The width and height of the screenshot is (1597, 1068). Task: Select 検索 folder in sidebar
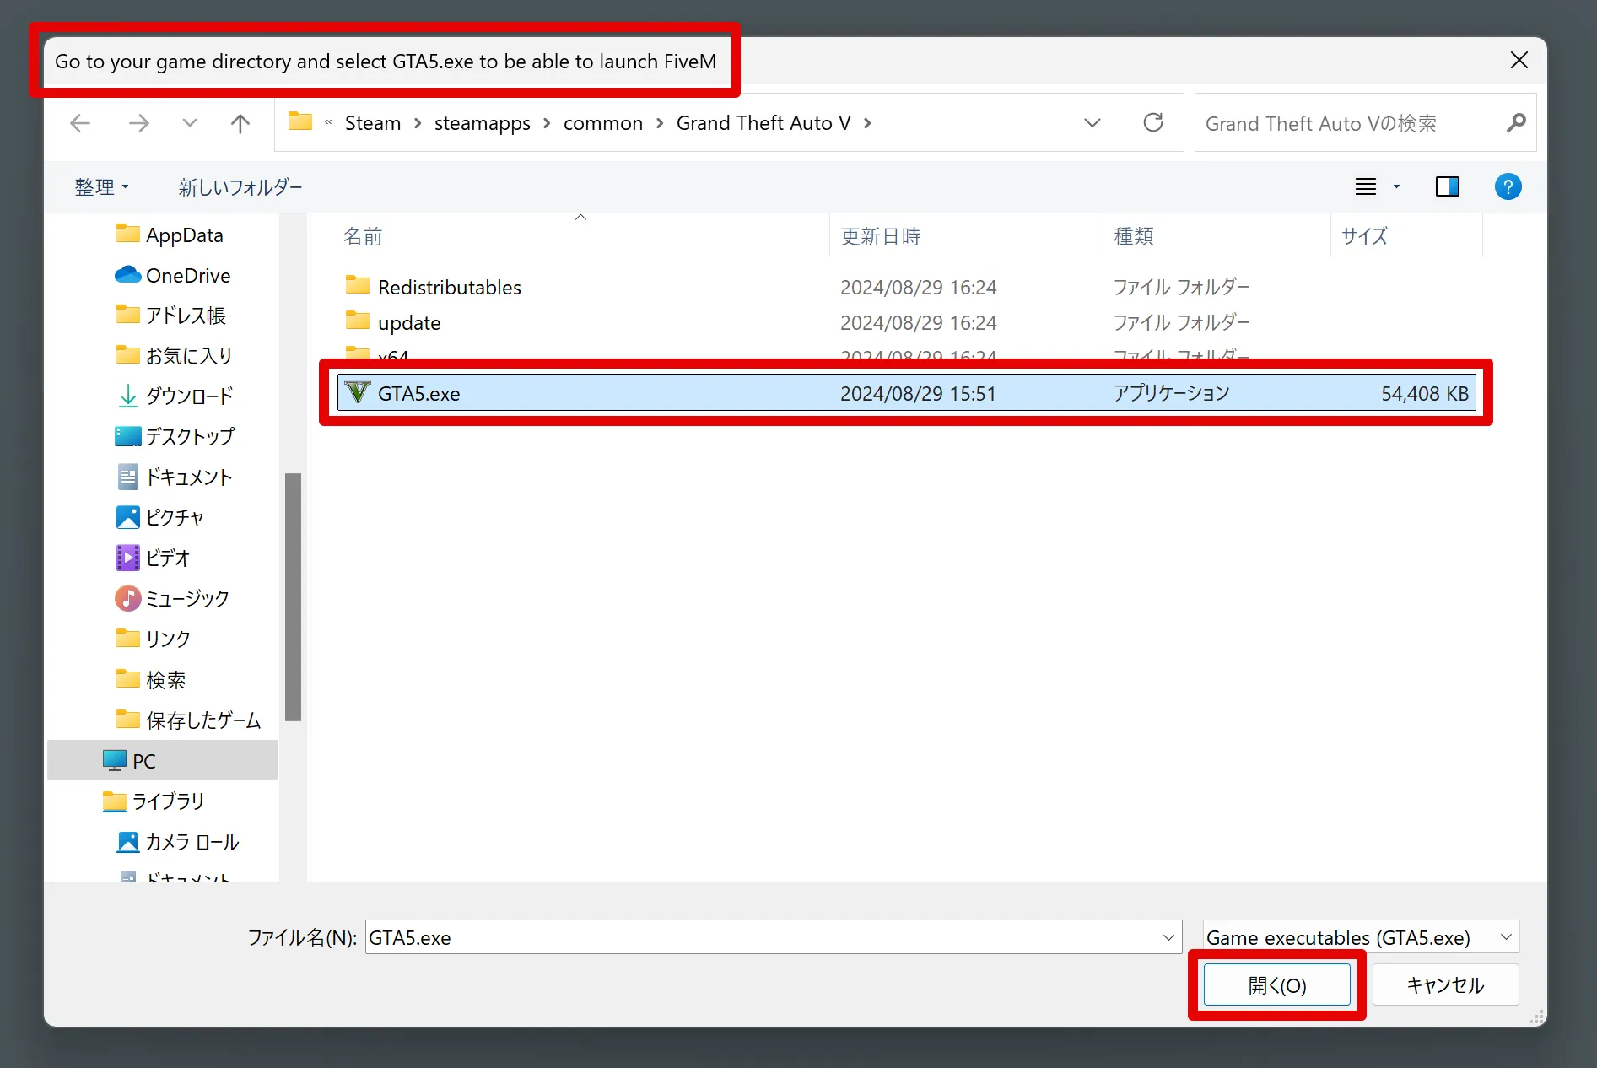(x=150, y=679)
